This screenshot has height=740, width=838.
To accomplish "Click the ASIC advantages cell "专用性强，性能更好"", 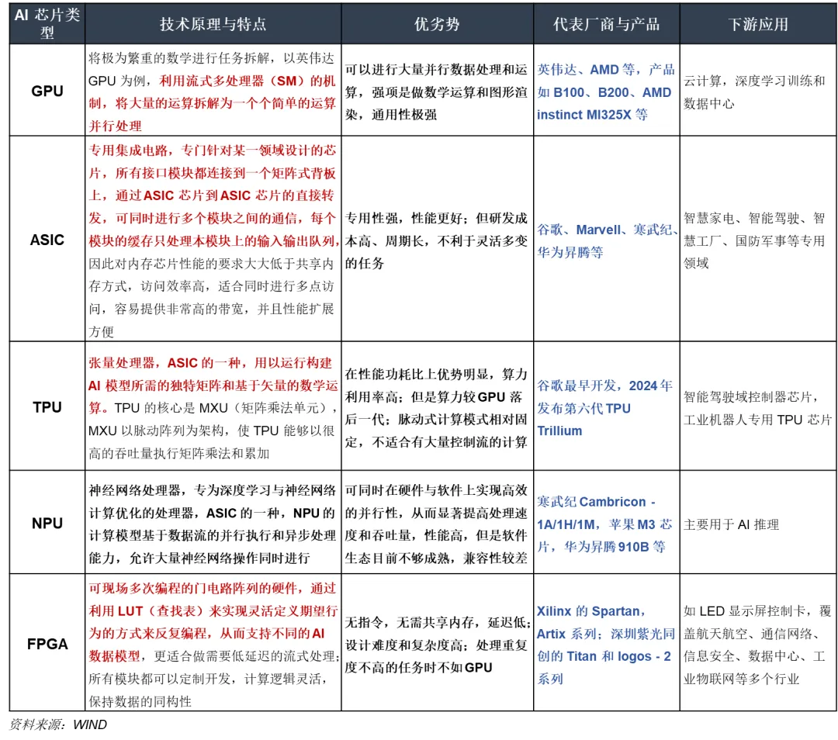I will (x=437, y=240).
